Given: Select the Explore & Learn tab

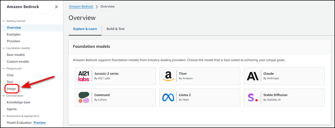Looking at the screenshot, I should tap(85, 29).
